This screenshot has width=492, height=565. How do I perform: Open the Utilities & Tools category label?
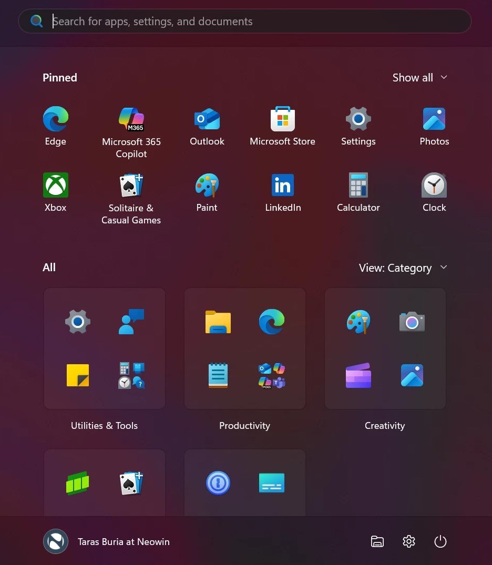click(104, 426)
